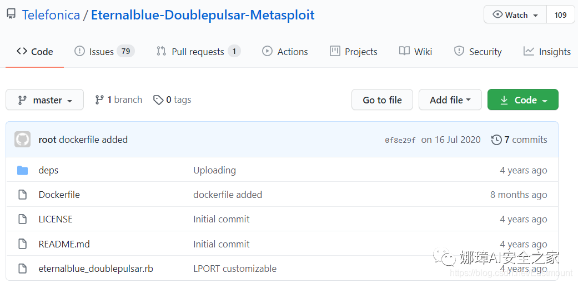The width and height of the screenshot is (578, 283).
Task: Switch to the Wiki tab
Action: [415, 52]
